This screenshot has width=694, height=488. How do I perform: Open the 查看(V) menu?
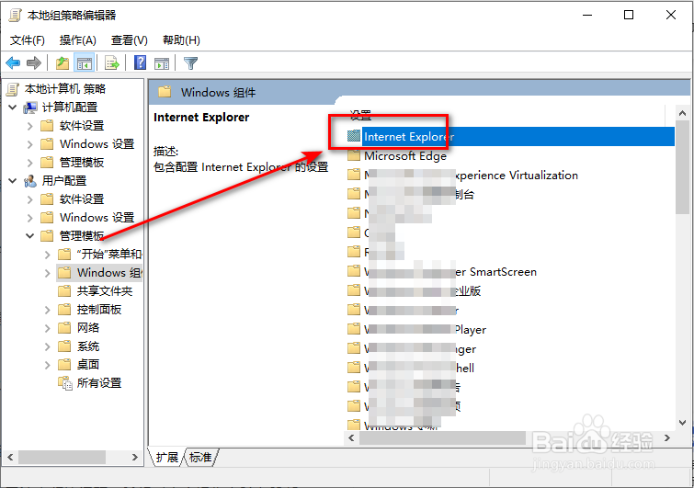coord(130,40)
